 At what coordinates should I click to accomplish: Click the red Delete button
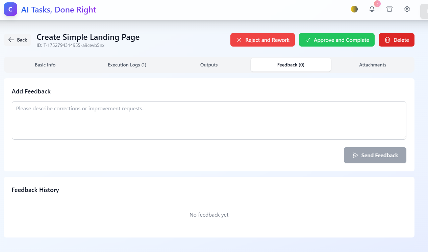pyautogui.click(x=397, y=40)
